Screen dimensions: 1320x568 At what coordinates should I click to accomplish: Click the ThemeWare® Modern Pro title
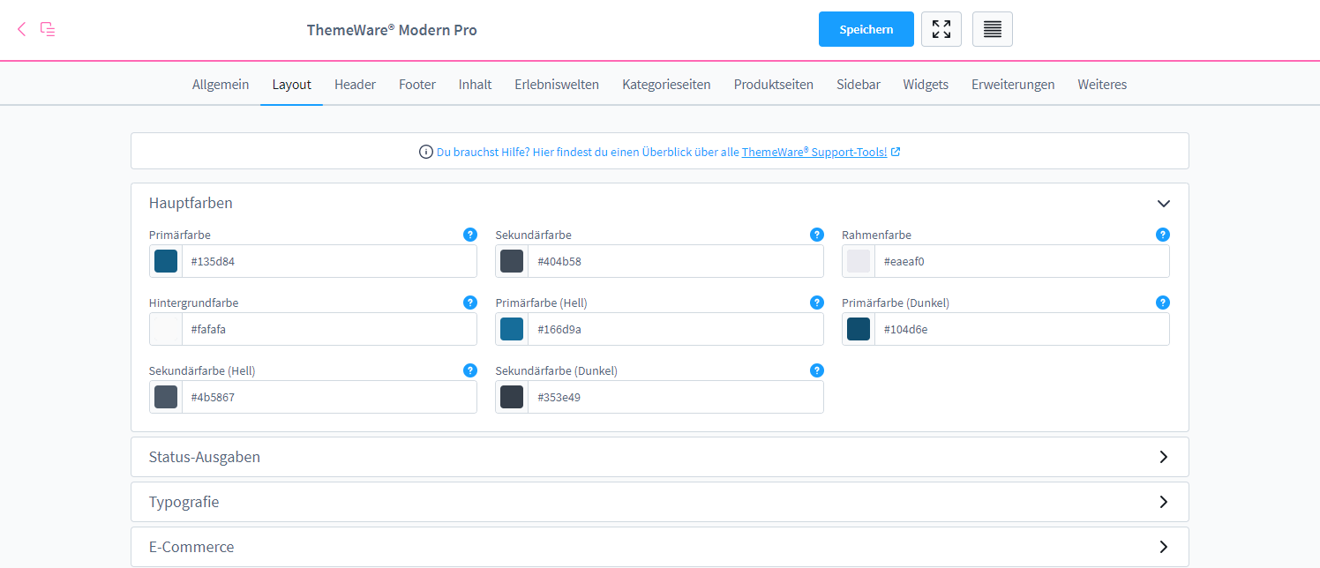pos(392,30)
